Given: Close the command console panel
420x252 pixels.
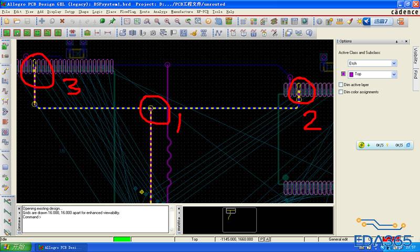Looking at the screenshot, I should point(19,208).
